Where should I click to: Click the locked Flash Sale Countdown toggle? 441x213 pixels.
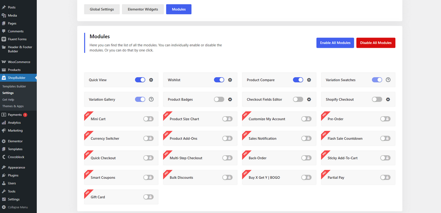click(x=385, y=138)
